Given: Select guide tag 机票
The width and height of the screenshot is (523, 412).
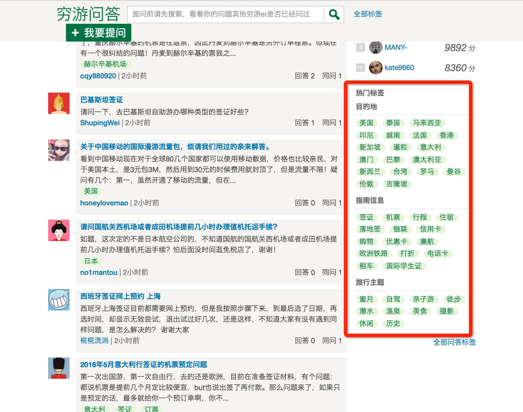Looking at the screenshot, I should coord(393,217).
